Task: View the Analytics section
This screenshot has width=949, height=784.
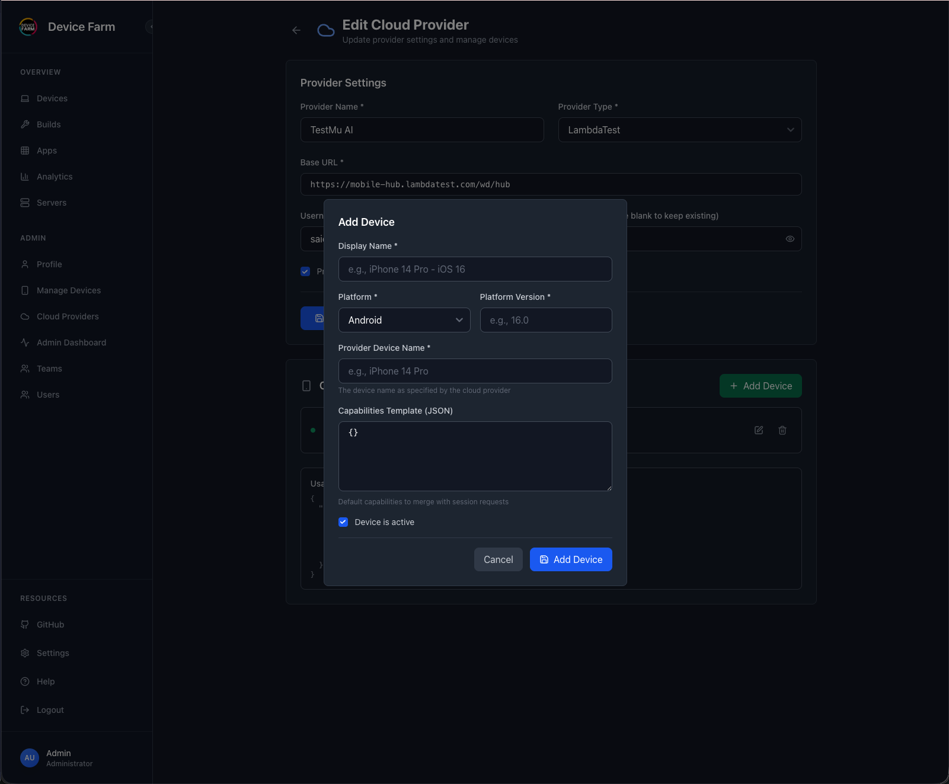Action: 54,177
